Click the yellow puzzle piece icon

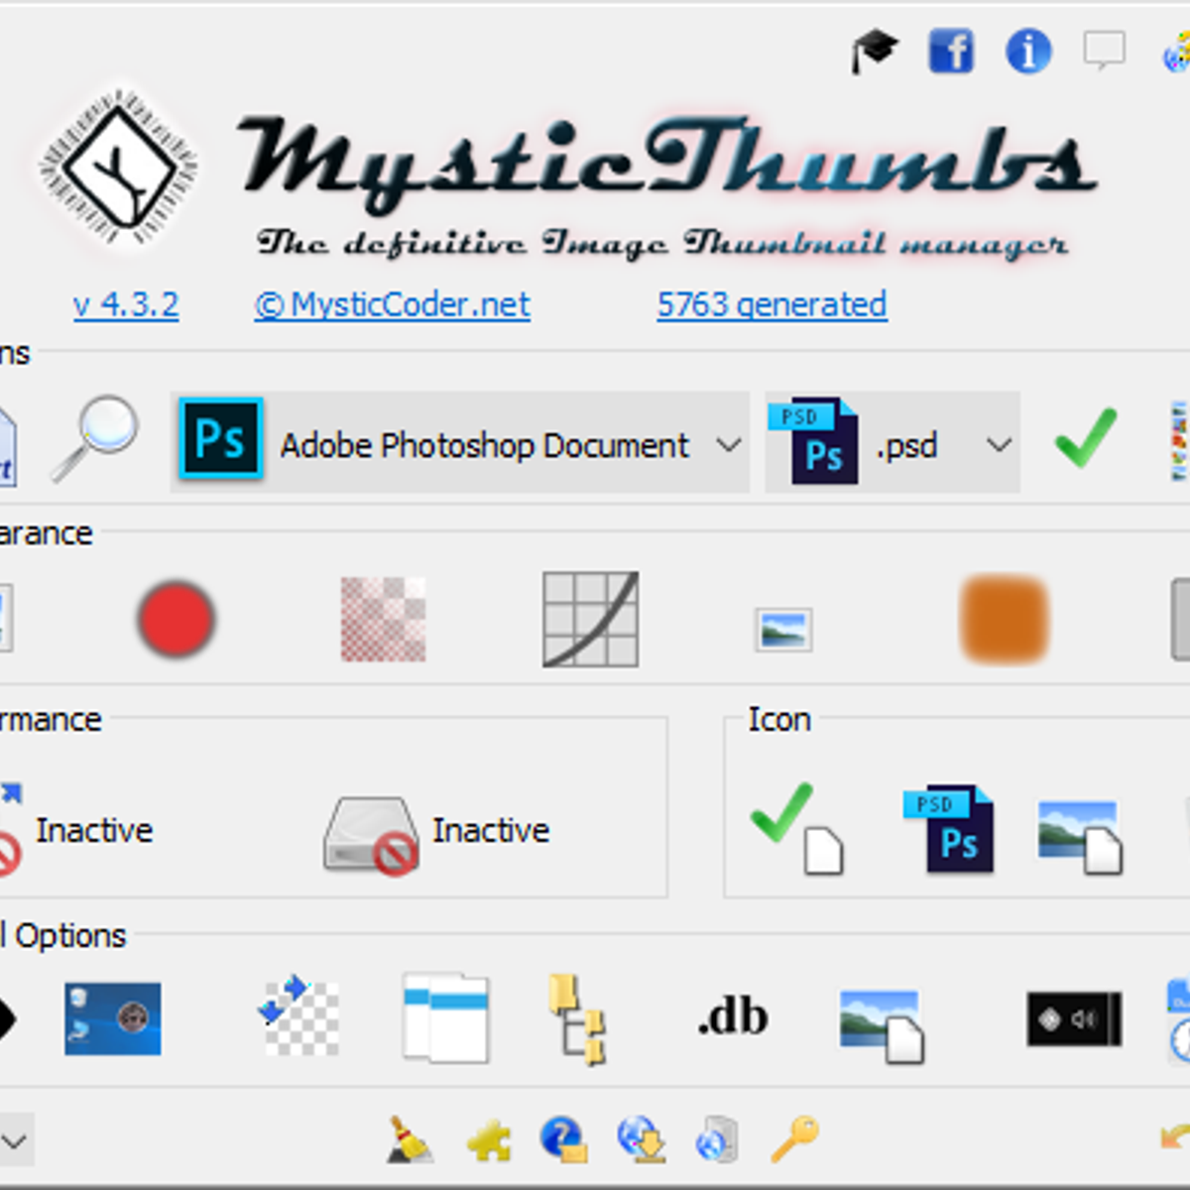489,1140
